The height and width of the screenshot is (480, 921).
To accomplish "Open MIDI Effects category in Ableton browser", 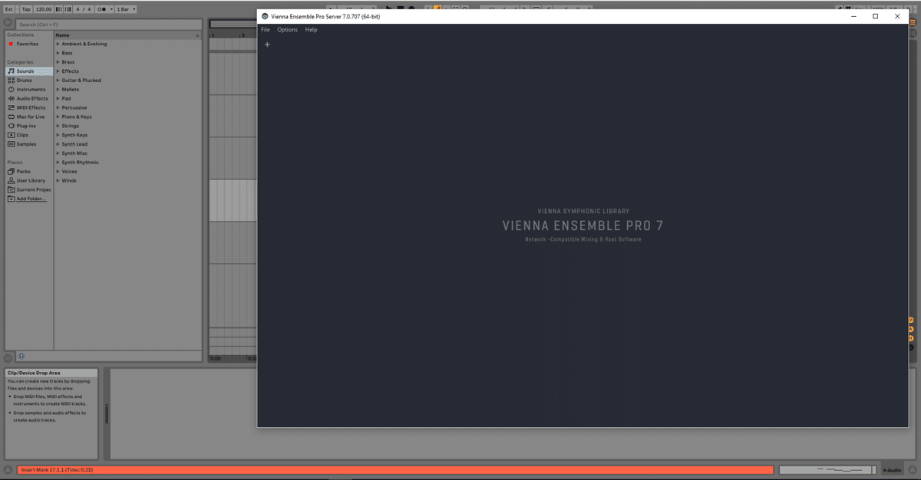I will (x=30, y=108).
